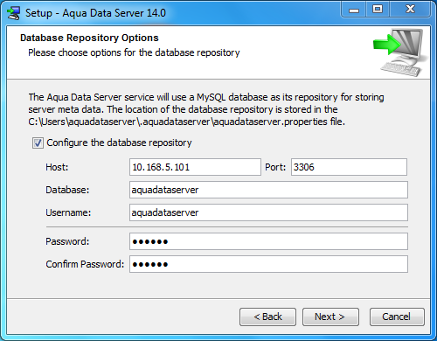Select the Database name input field
The width and height of the screenshot is (437, 341).
(268, 190)
